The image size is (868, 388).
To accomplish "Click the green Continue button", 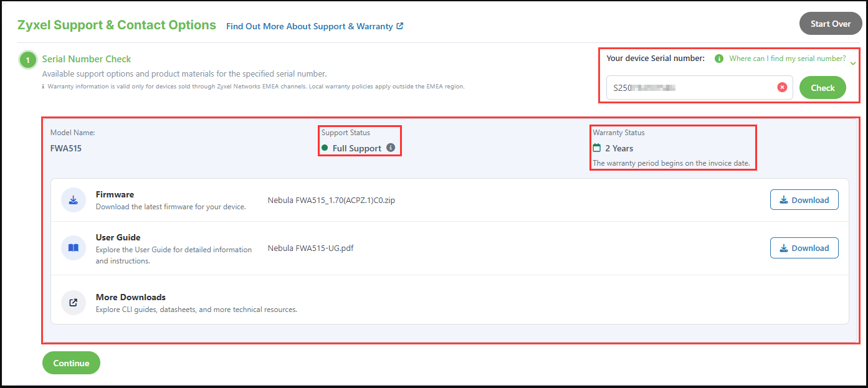I will 71,363.
